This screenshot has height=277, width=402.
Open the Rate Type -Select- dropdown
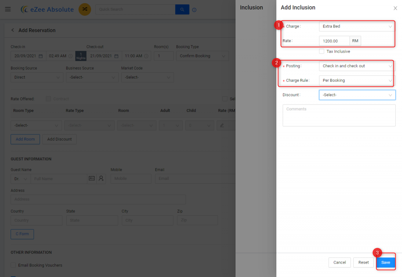pos(90,125)
